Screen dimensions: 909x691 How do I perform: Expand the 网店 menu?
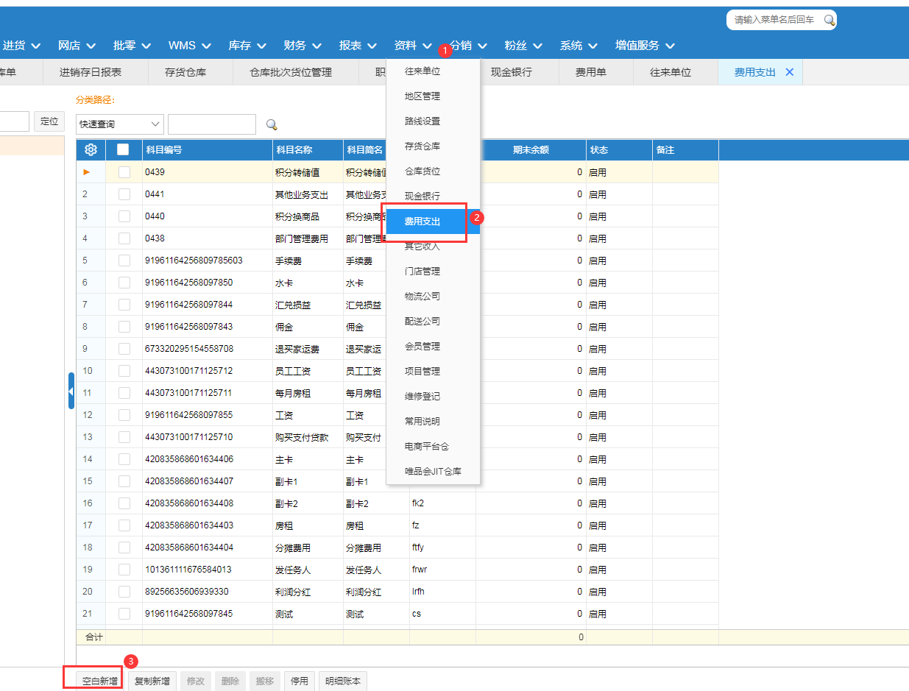click(x=77, y=46)
